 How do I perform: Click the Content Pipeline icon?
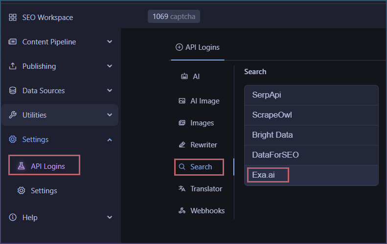13,41
